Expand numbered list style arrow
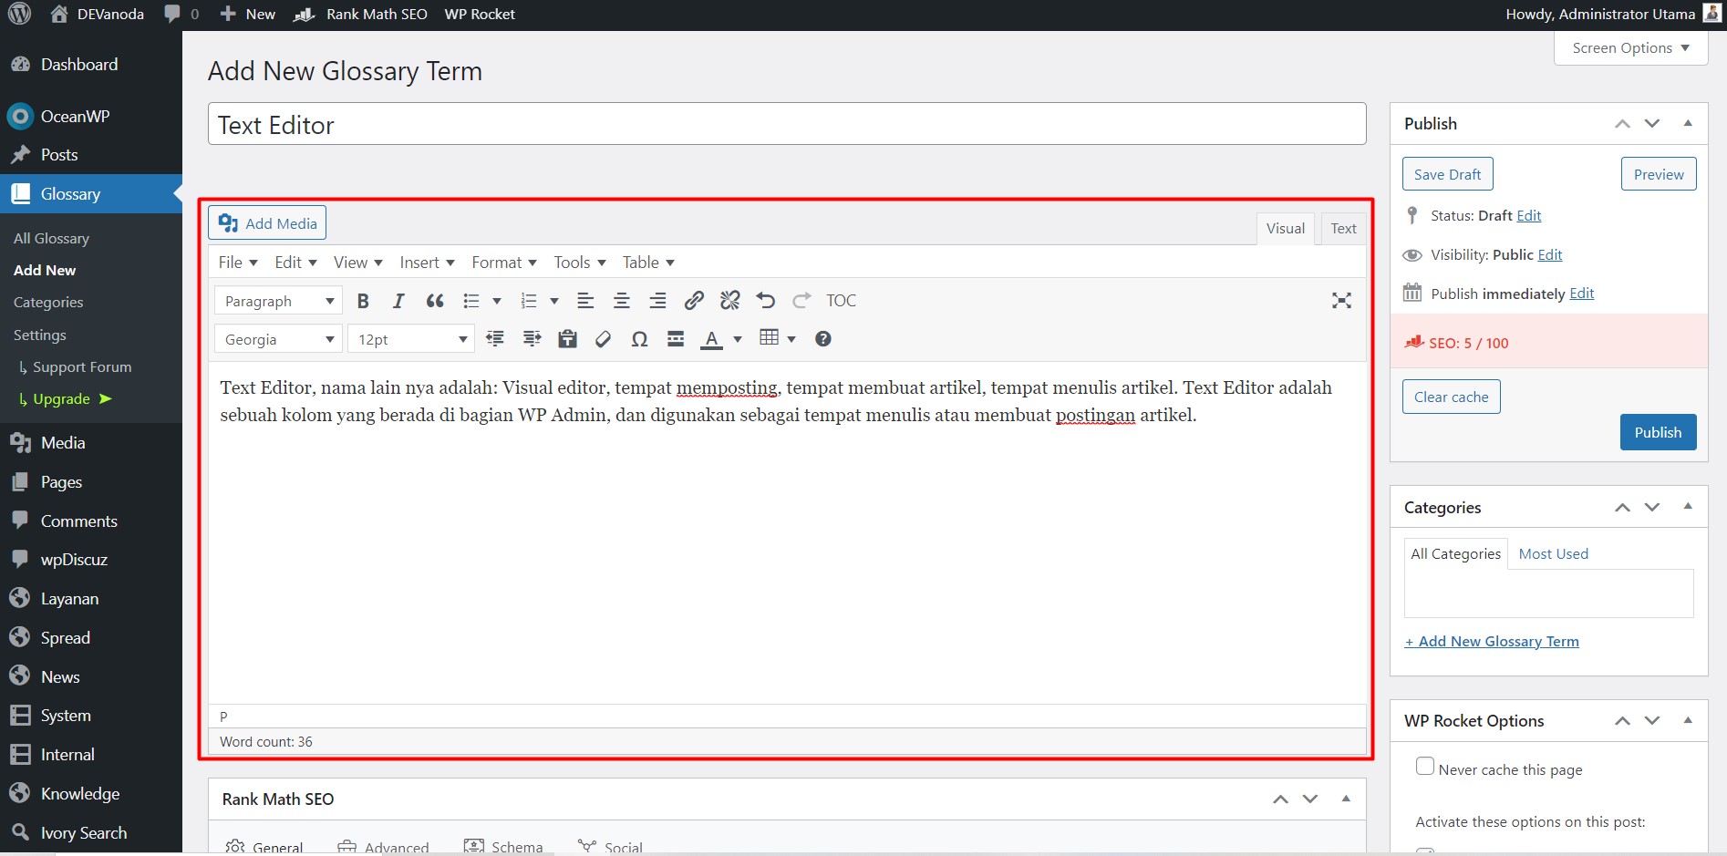The width and height of the screenshot is (1727, 856). [553, 301]
